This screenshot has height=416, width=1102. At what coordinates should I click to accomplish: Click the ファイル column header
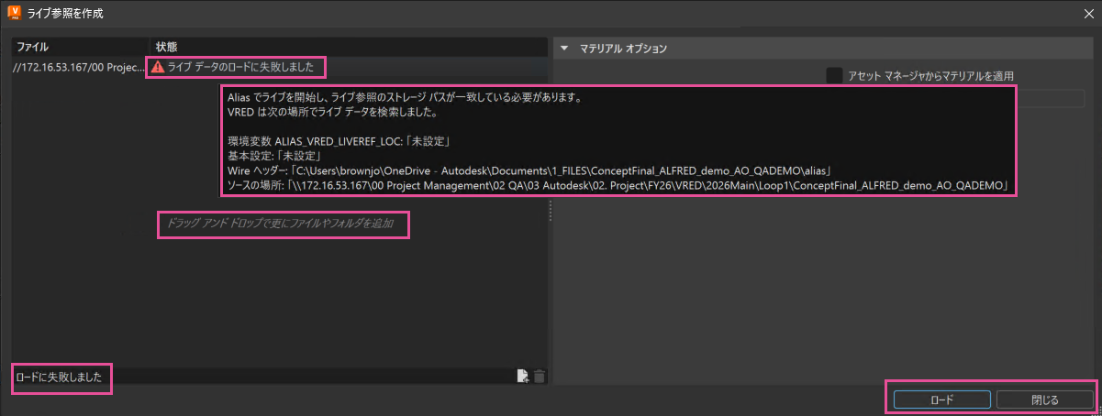(81, 46)
